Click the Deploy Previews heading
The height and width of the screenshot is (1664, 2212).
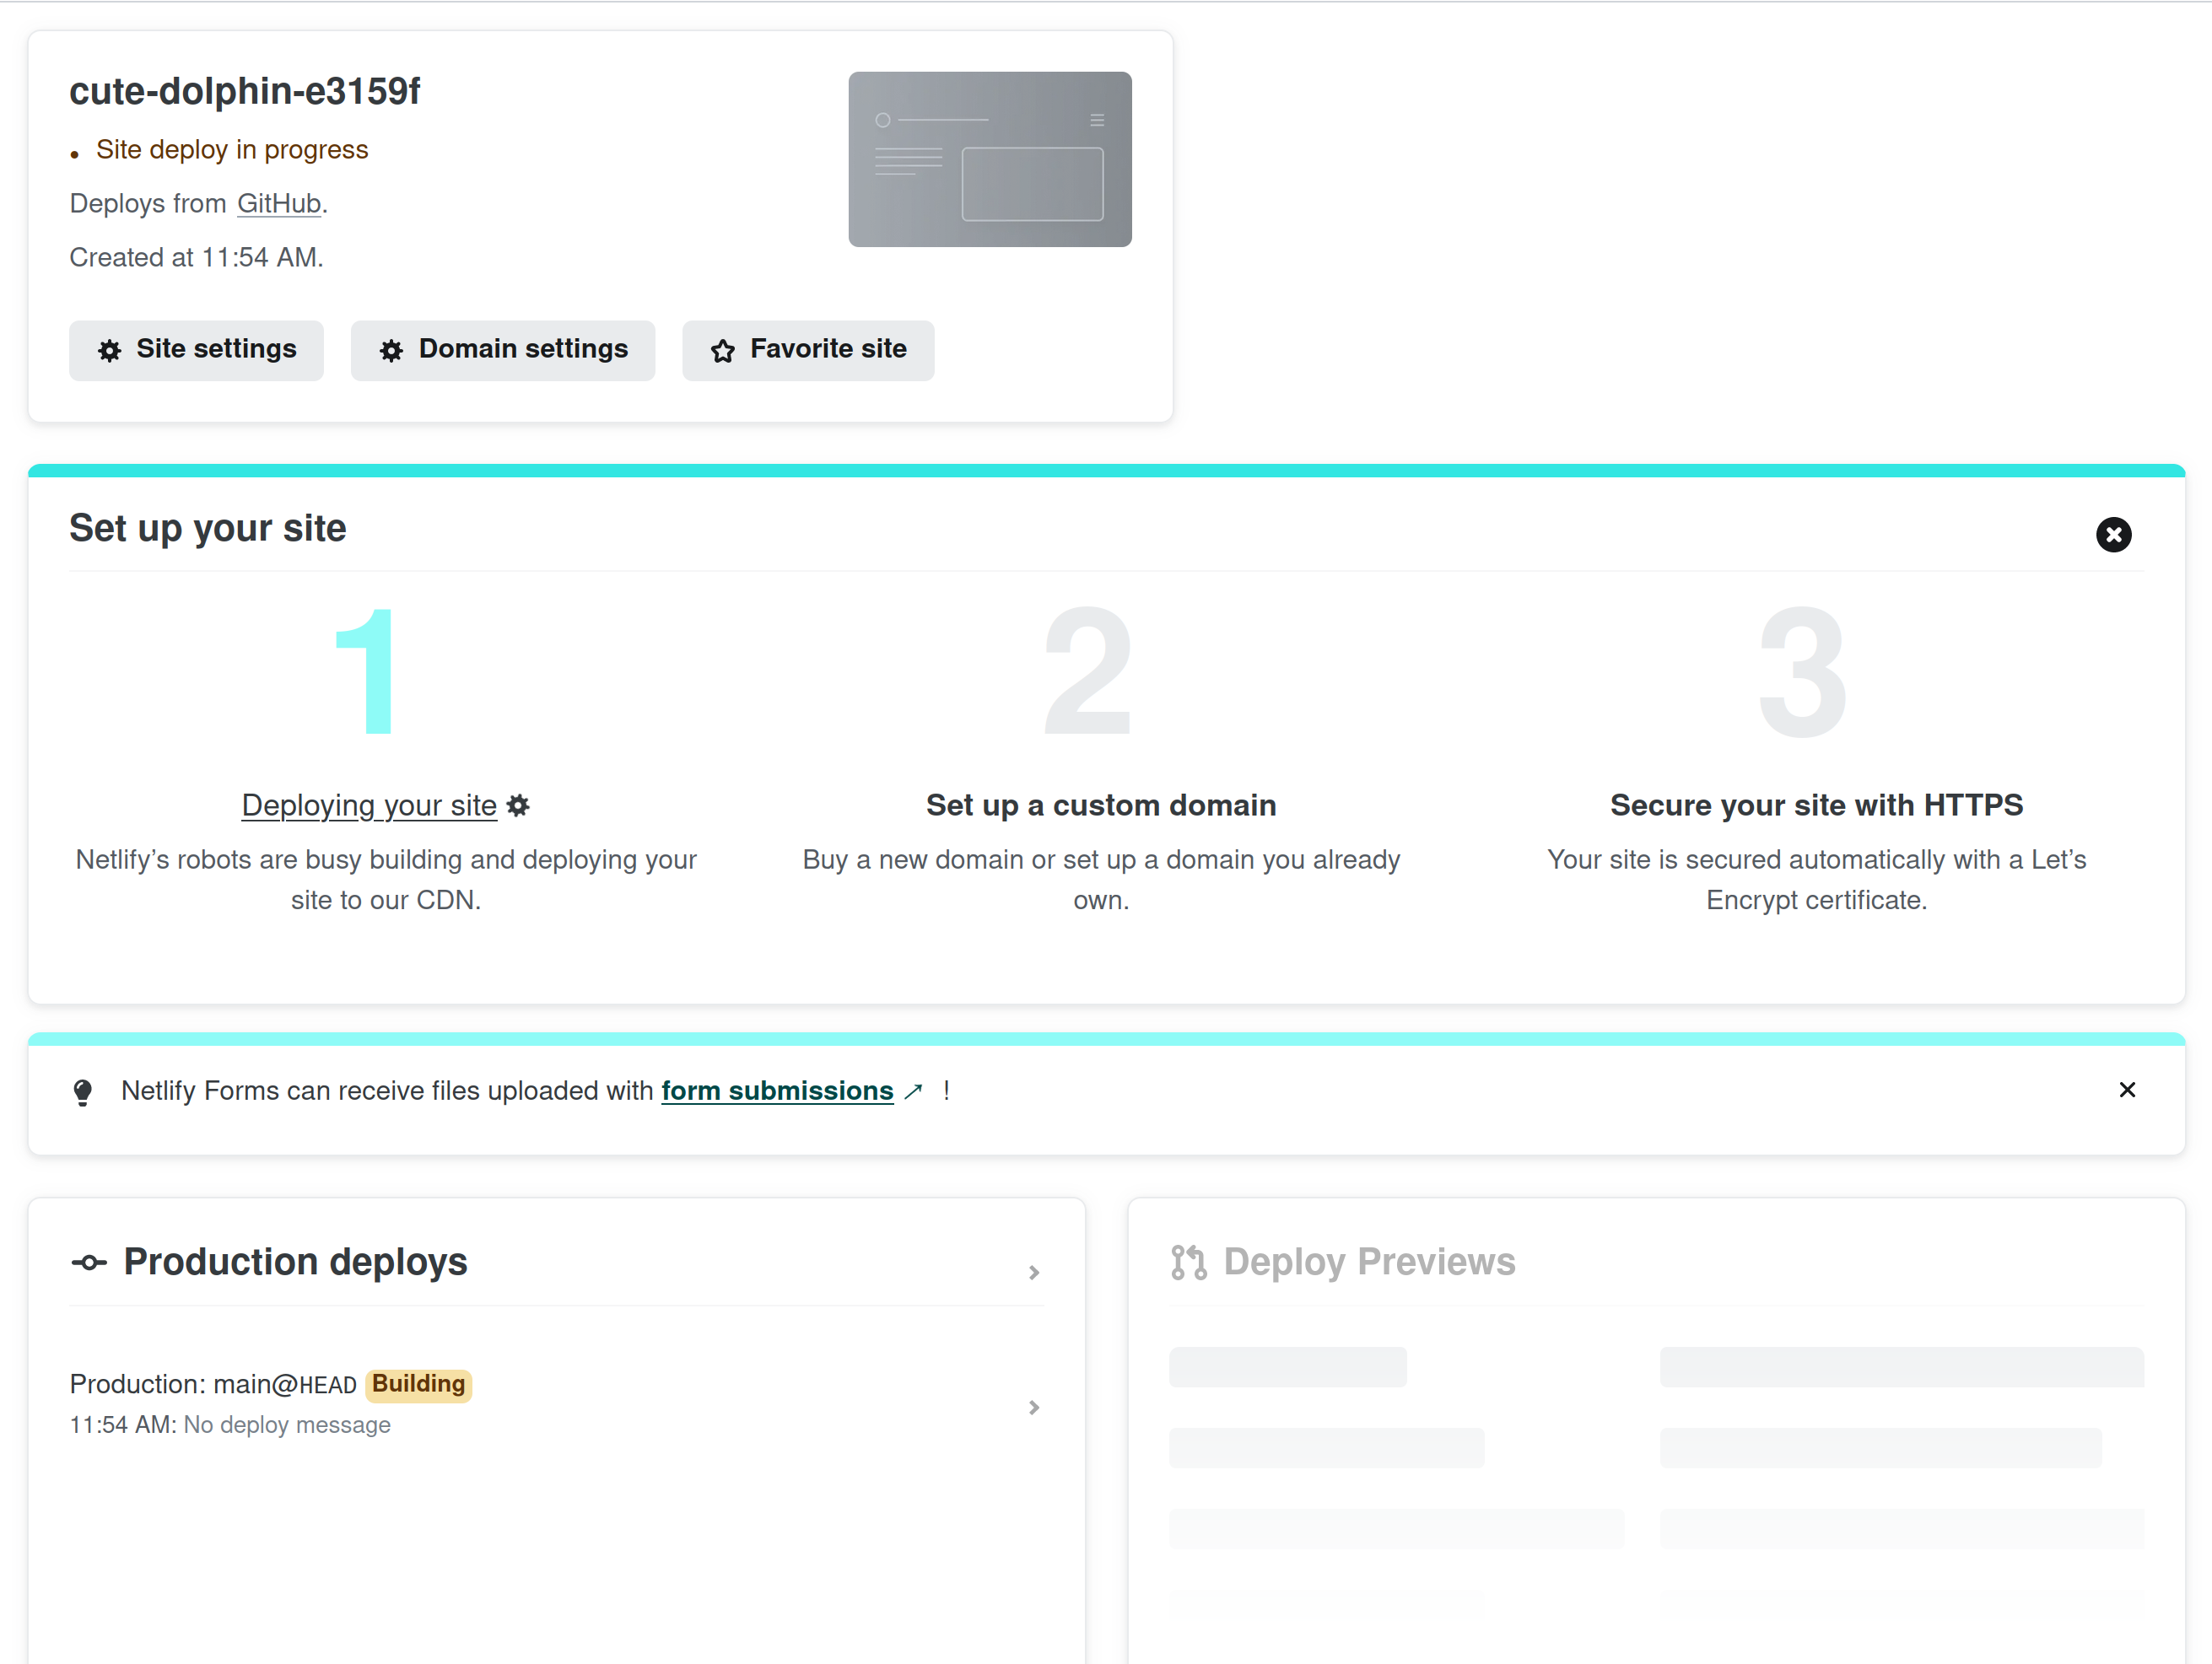pos(1369,1262)
